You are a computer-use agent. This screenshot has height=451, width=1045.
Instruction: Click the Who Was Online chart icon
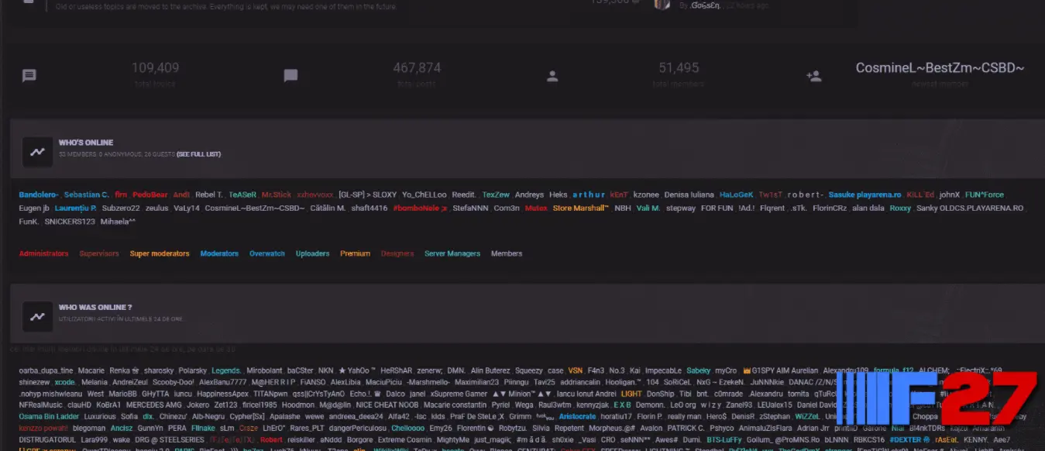[37, 316]
